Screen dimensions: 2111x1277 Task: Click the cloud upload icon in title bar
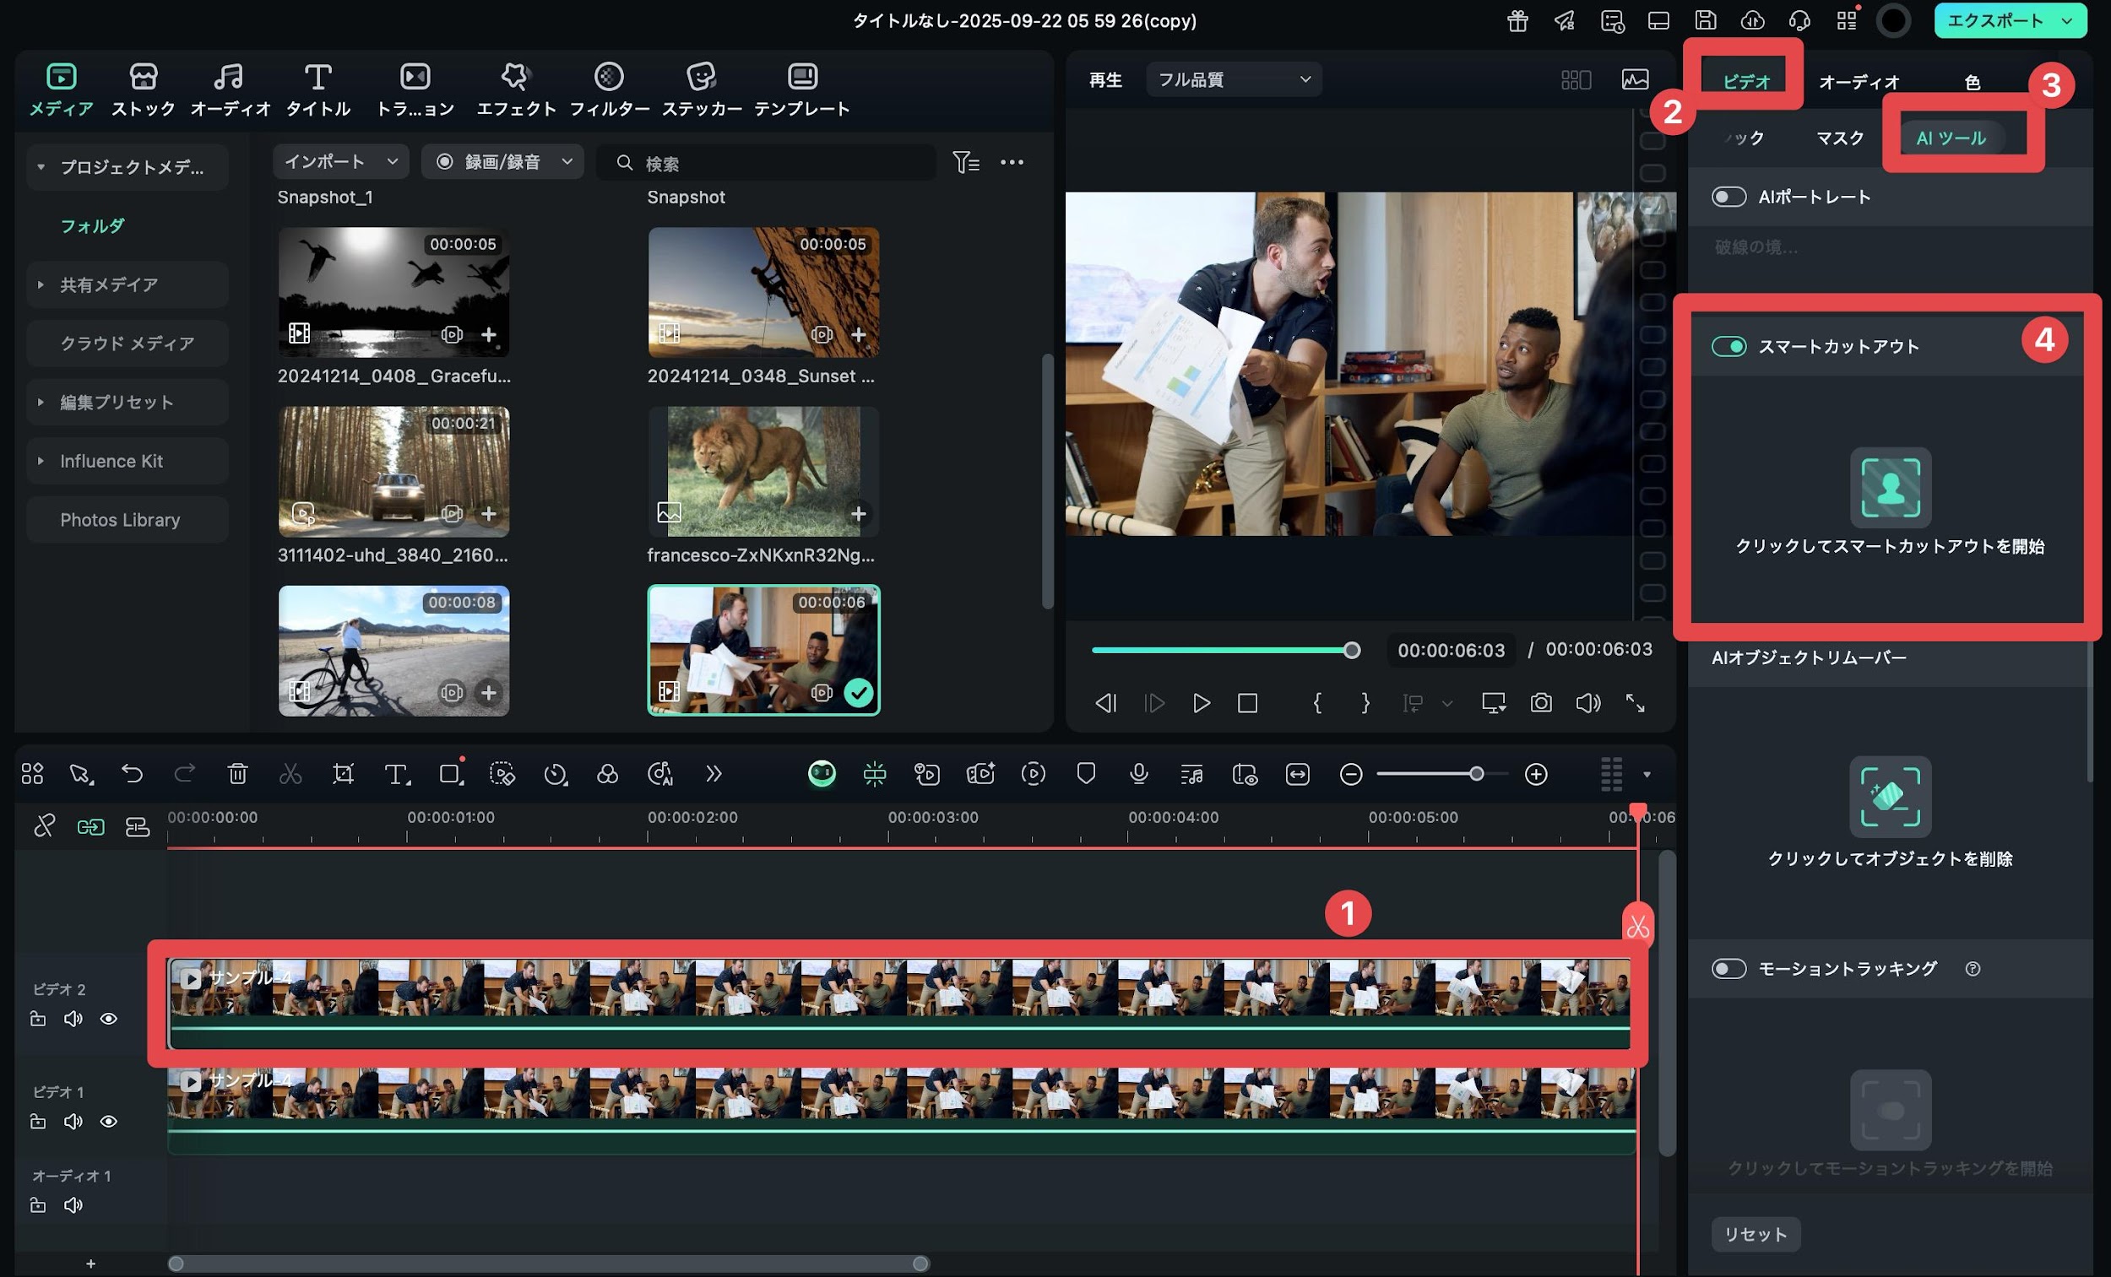click(x=1753, y=20)
